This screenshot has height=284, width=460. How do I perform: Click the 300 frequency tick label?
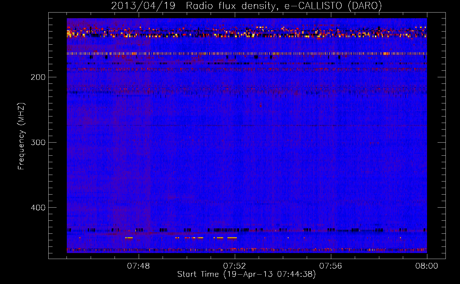tap(38, 142)
